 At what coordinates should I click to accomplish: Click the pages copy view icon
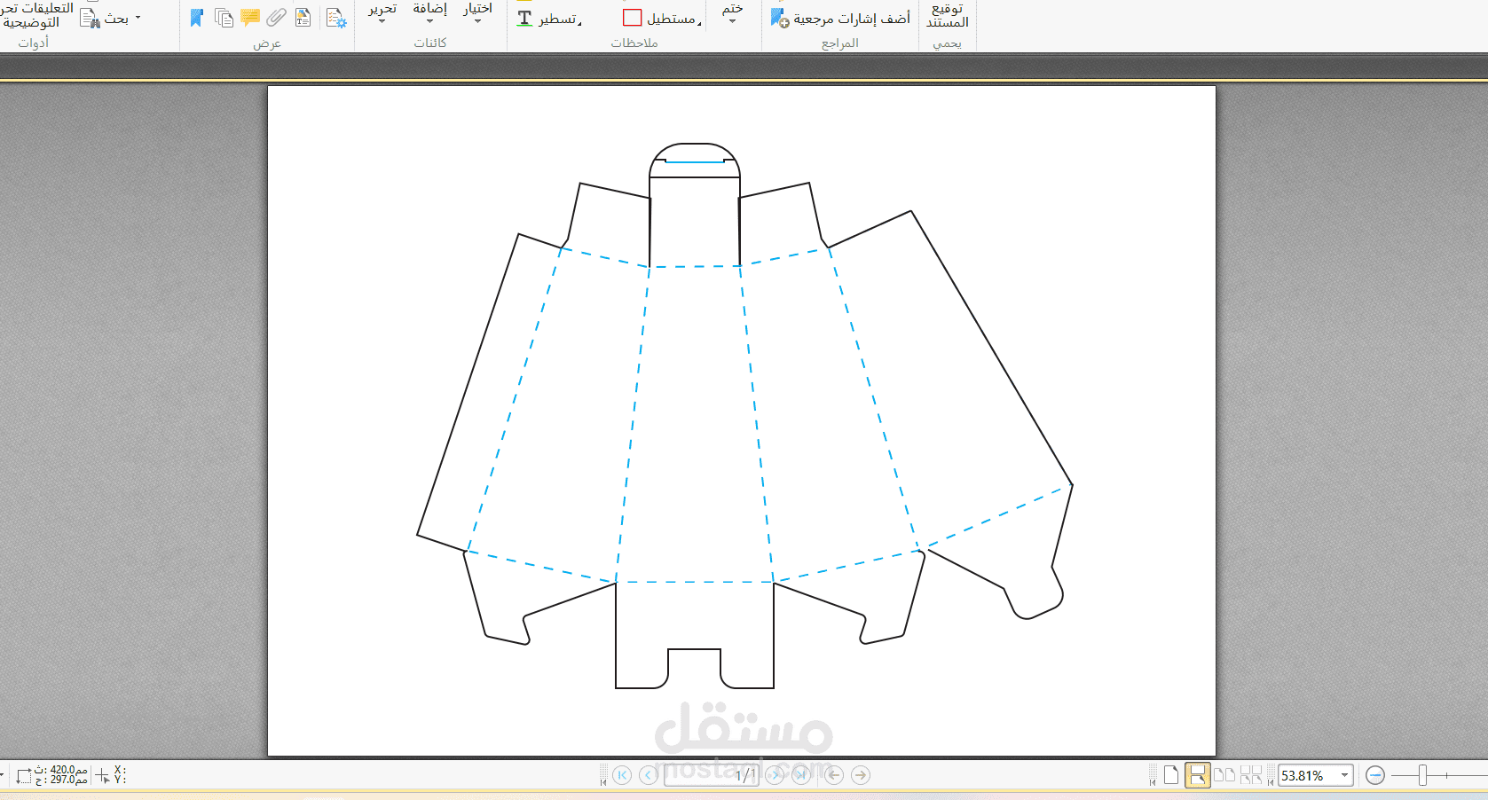coord(224,18)
